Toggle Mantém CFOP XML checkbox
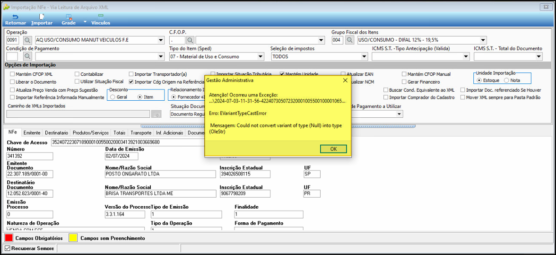 13,74
